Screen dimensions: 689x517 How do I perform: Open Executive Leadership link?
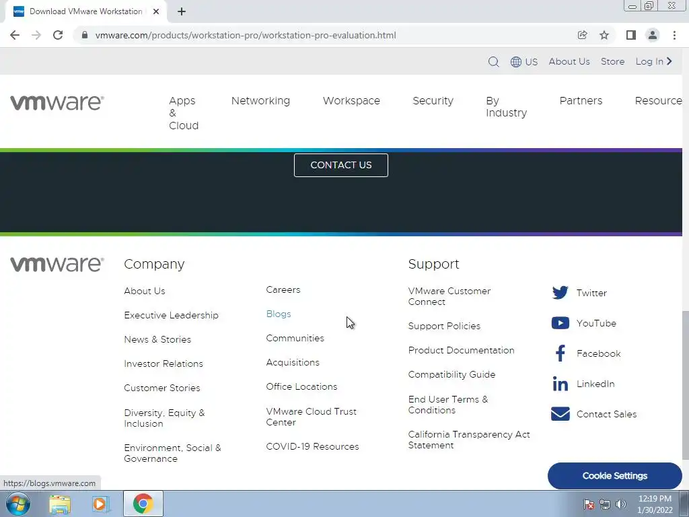click(171, 315)
